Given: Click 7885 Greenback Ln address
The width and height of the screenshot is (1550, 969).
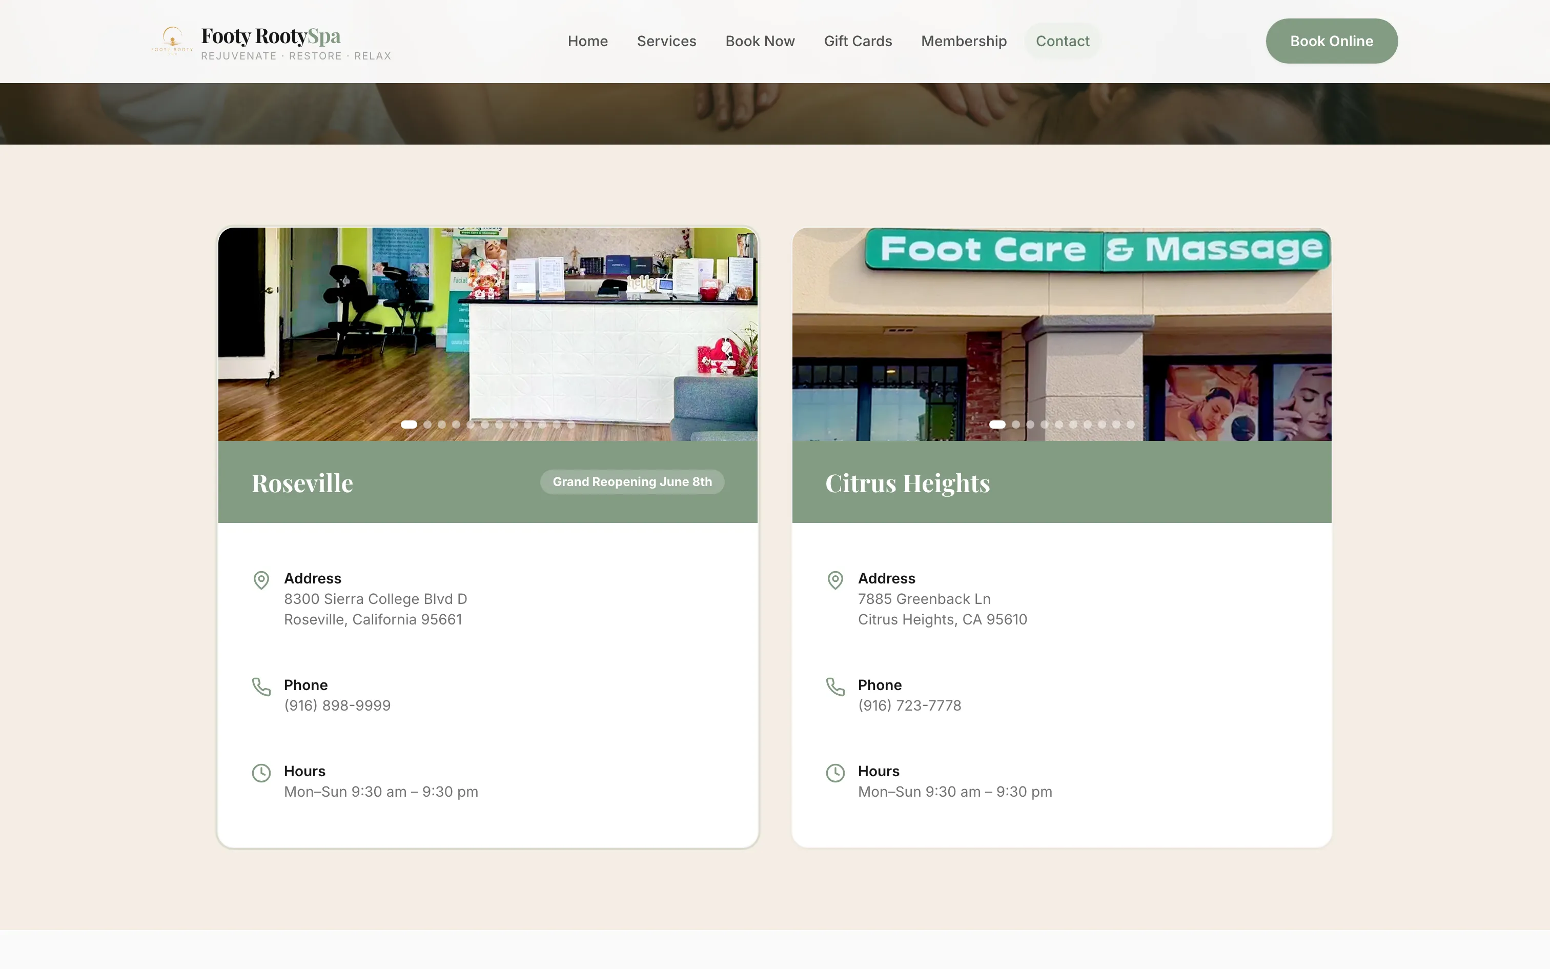Looking at the screenshot, I should (924, 599).
